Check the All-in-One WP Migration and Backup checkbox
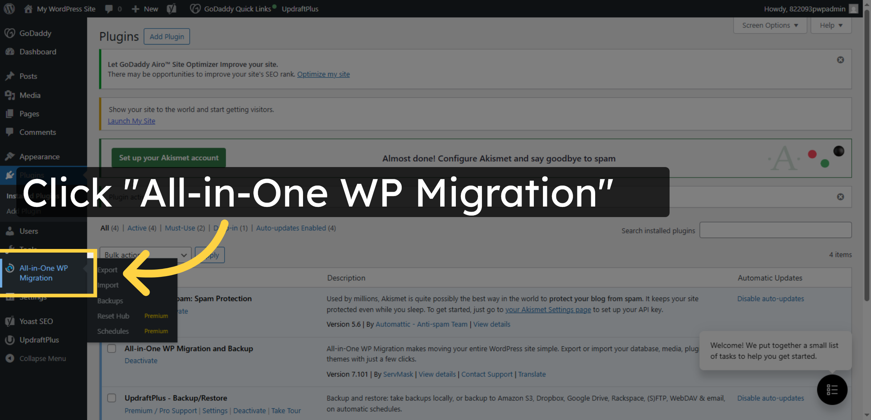Screen dimensions: 871x420 [x=111, y=348]
